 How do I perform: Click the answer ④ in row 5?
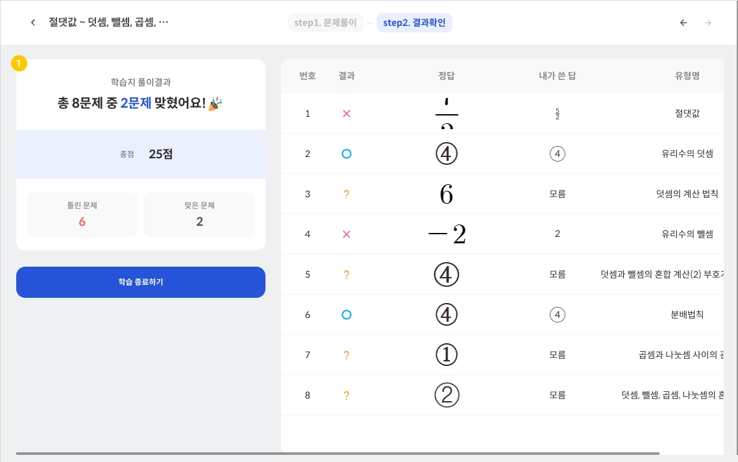(447, 274)
